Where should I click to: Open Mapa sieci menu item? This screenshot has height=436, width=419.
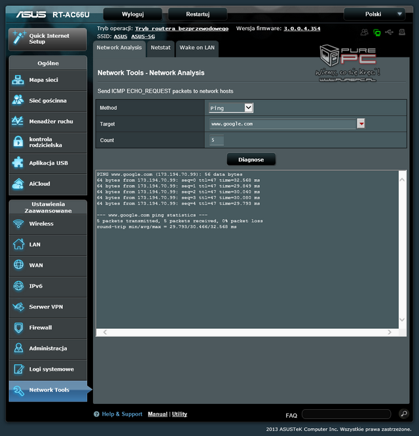(48, 80)
